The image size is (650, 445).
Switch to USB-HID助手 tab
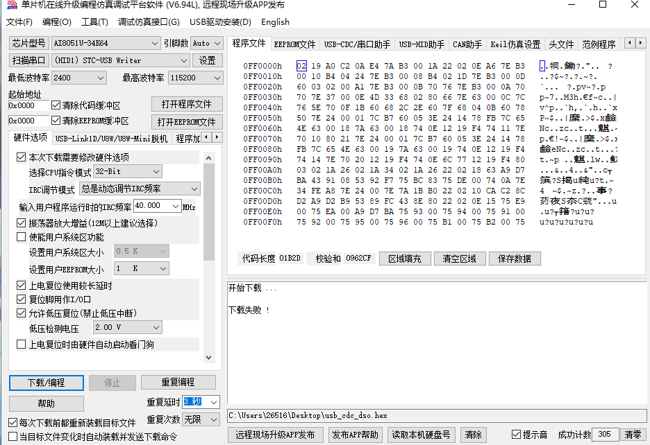point(422,44)
